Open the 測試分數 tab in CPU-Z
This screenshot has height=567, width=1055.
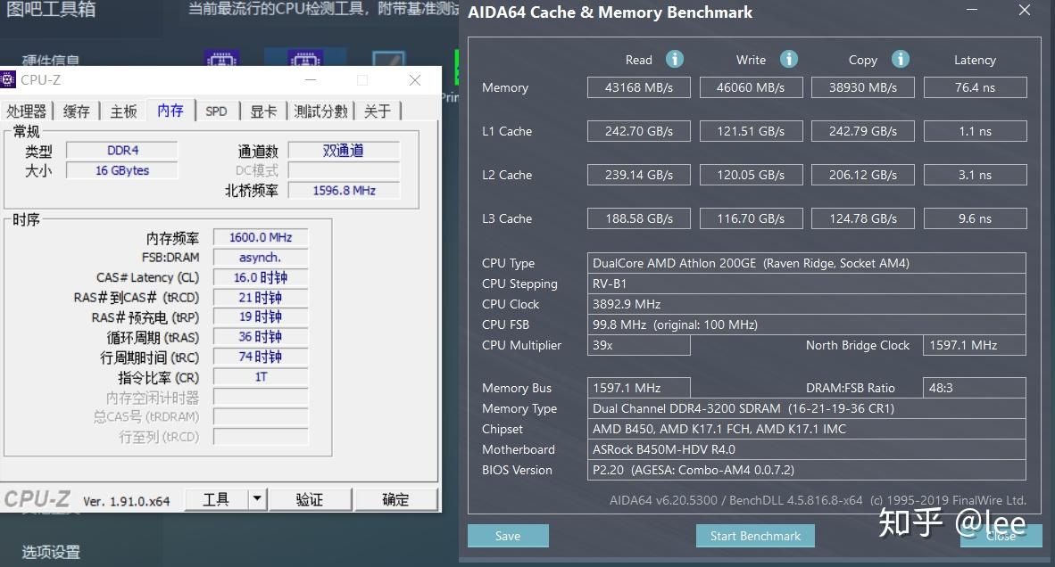tap(321, 111)
